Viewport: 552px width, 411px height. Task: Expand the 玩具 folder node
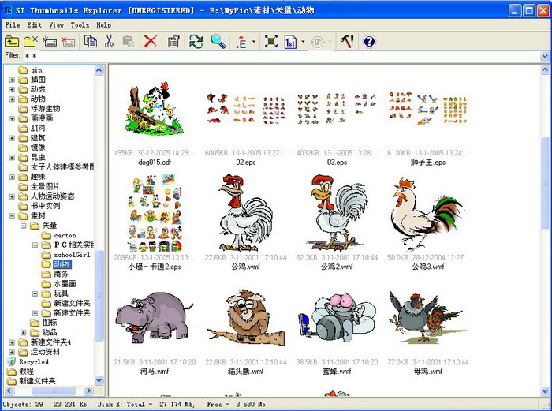click(x=35, y=293)
